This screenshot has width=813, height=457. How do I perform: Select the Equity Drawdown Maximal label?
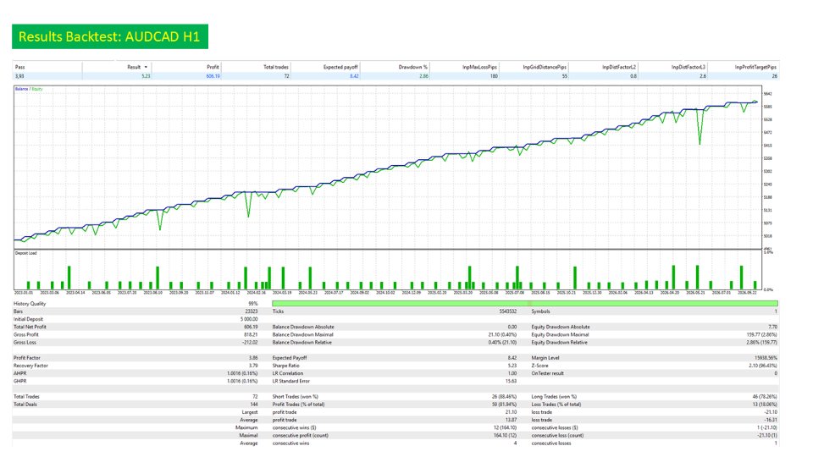pyautogui.click(x=560, y=335)
